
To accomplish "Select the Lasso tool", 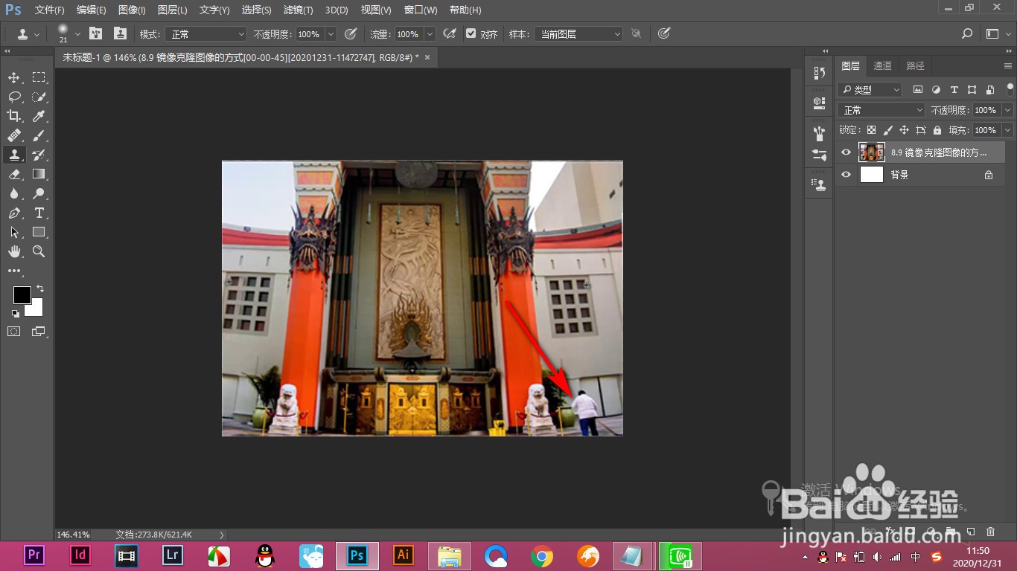I will tap(14, 97).
